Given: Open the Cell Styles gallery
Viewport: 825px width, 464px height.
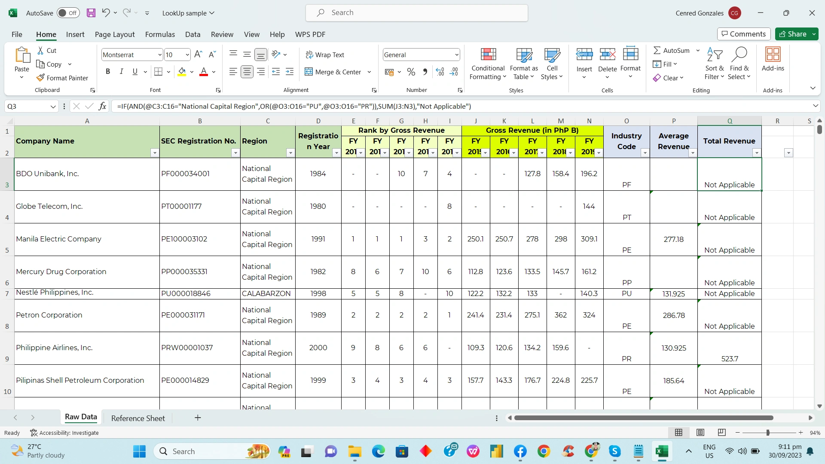Looking at the screenshot, I should tap(552, 64).
